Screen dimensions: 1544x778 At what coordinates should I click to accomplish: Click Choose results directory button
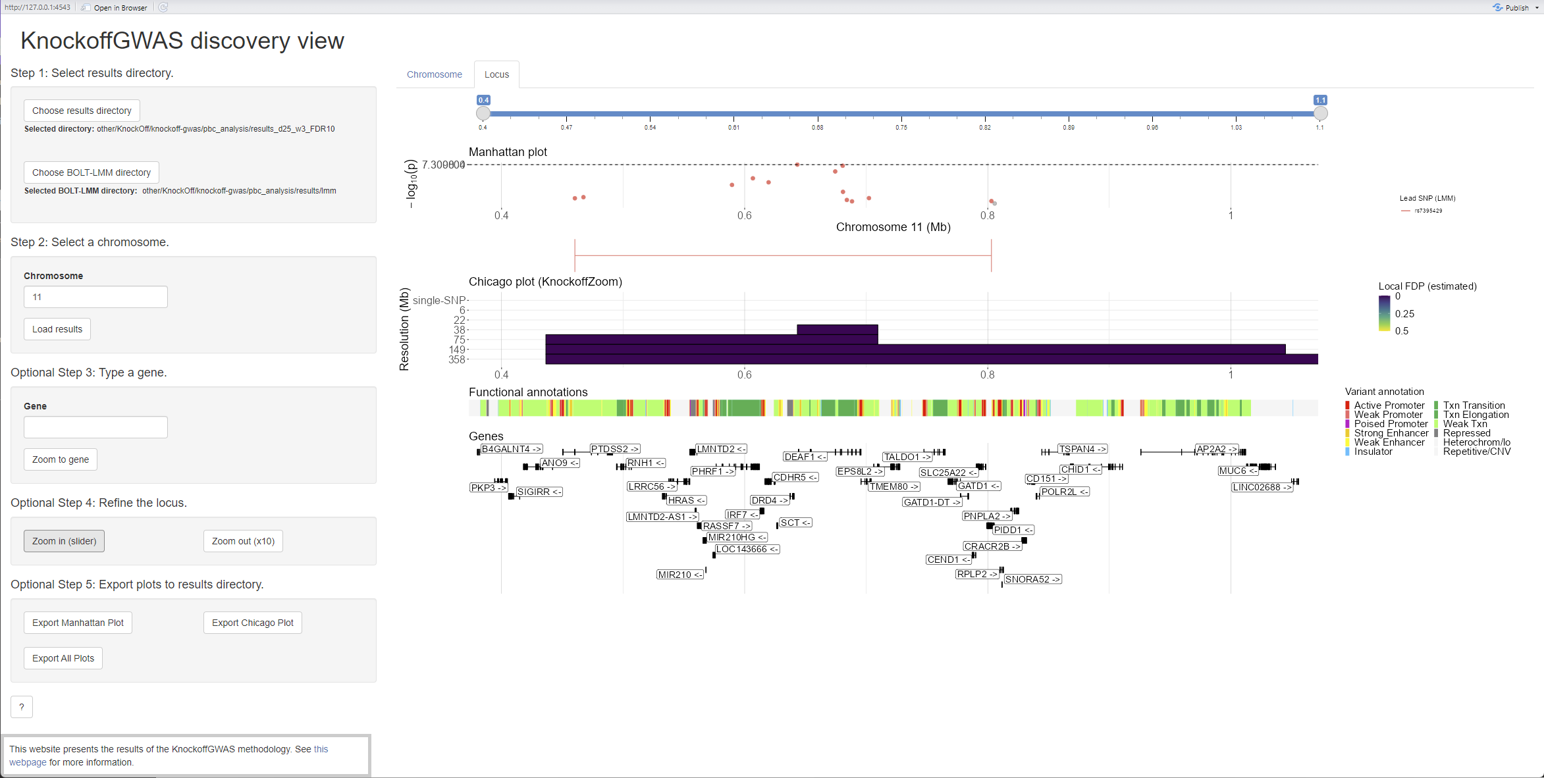82,111
